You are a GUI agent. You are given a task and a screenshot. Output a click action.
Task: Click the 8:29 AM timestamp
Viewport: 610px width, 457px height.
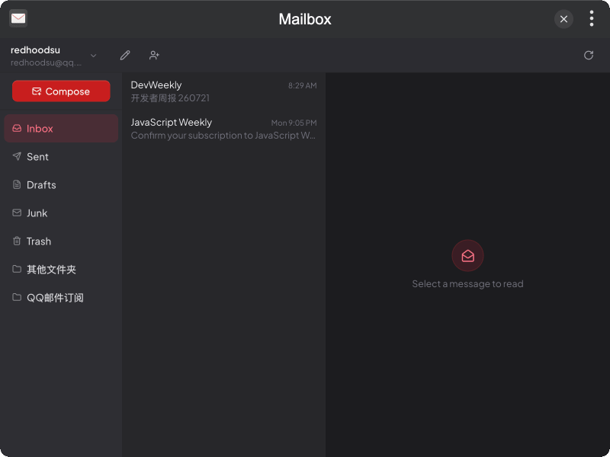302,85
